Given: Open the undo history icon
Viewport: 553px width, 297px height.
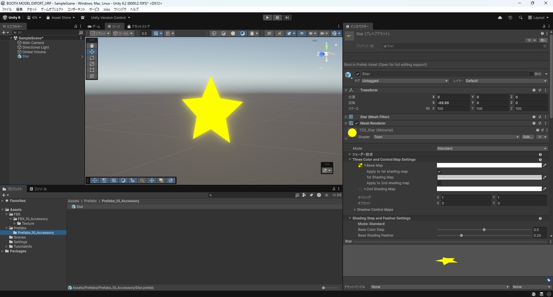Looking at the screenshot, I should (x=510, y=18).
